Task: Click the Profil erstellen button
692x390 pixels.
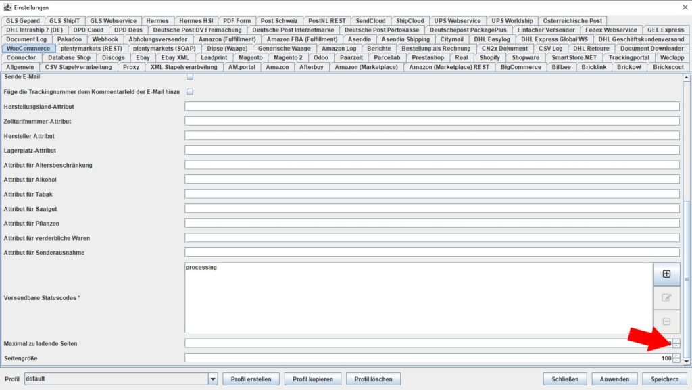Action: 251,379
